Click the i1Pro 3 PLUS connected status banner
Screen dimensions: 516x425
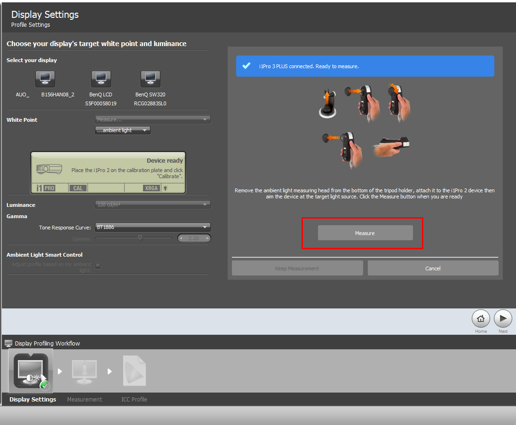point(365,66)
